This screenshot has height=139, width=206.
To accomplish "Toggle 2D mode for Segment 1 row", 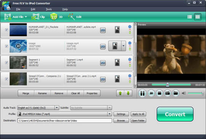I will click(x=103, y=63).
